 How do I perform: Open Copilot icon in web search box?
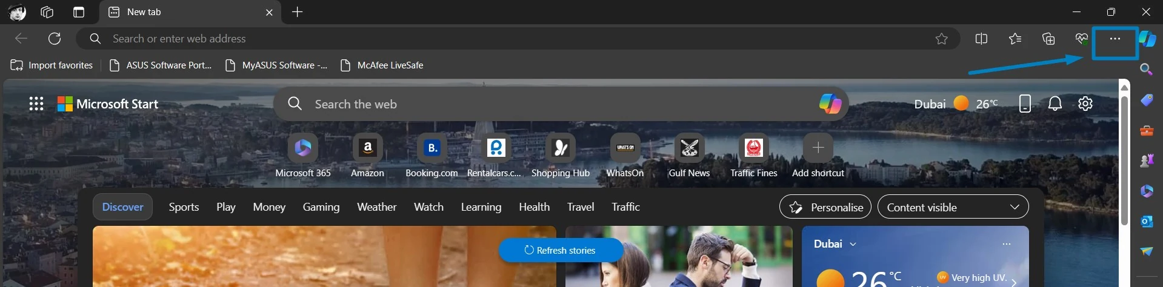click(x=830, y=104)
